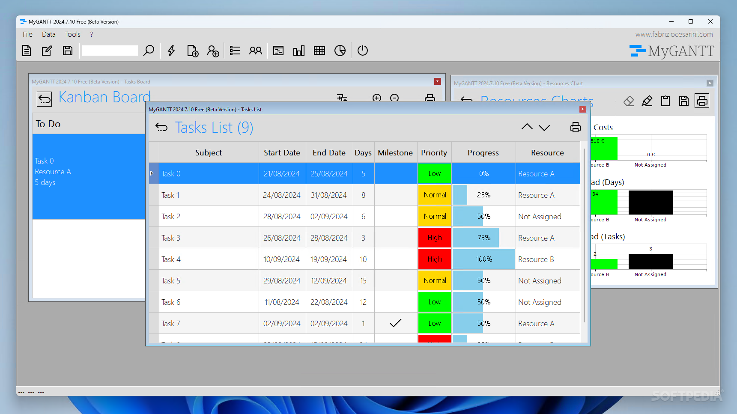The image size is (737, 414).
Task: Click the back arrow on Kanban Board
Action: pos(44,99)
